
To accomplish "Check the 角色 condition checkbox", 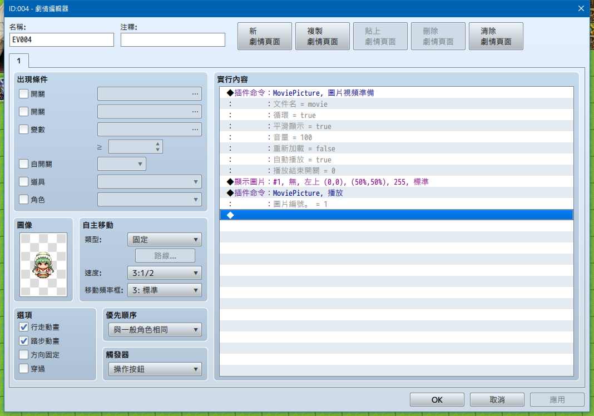I will point(24,199).
